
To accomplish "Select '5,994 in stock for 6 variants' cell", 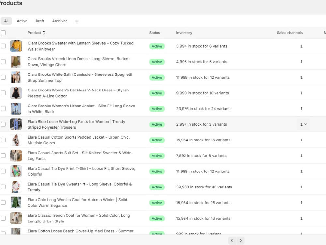I will click(x=201, y=46).
